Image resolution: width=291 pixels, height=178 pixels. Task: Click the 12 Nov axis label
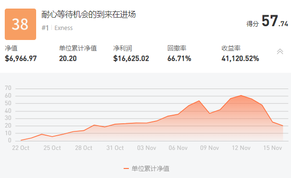[241, 148]
